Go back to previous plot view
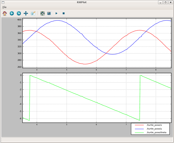Screen dimensions: 174x143 click(x=12, y=13)
